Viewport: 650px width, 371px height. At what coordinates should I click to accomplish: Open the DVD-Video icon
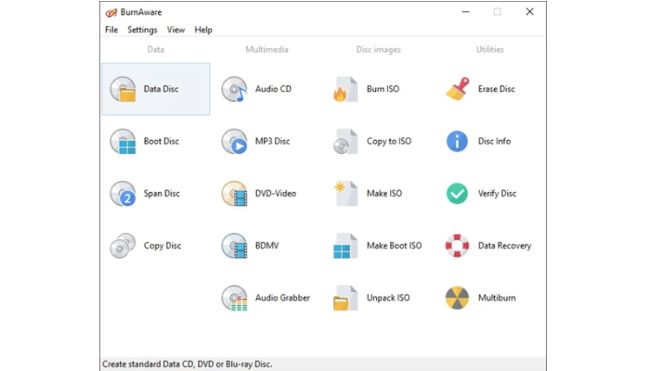tap(234, 194)
